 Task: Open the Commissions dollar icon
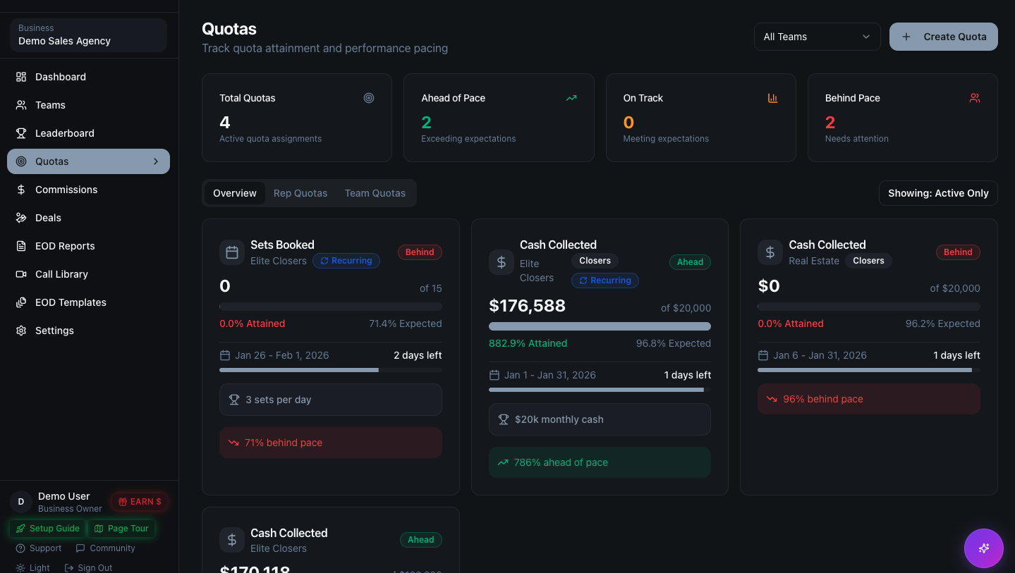pyautogui.click(x=21, y=190)
